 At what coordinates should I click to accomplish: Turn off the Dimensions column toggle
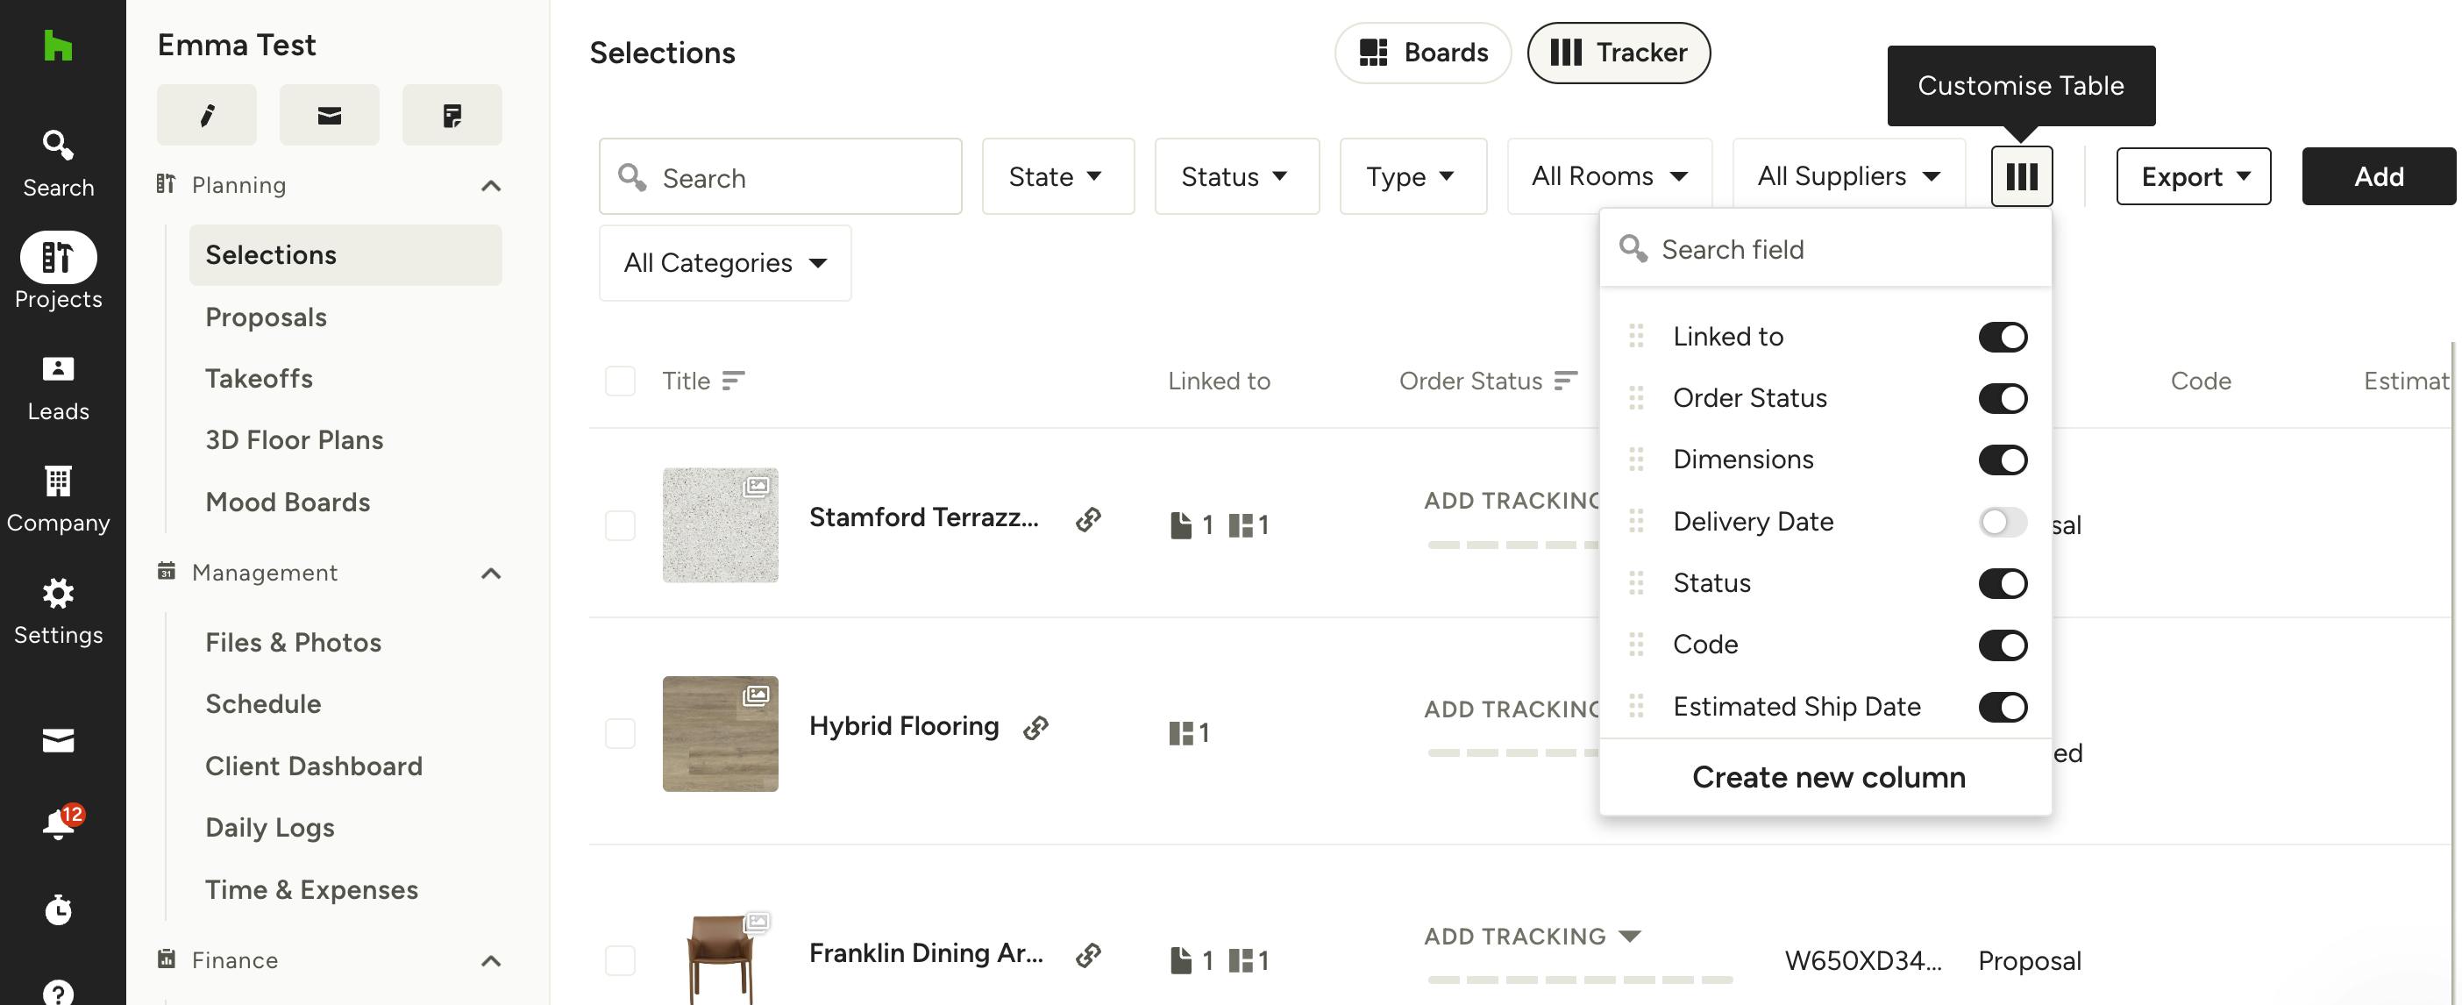[x=2003, y=460]
